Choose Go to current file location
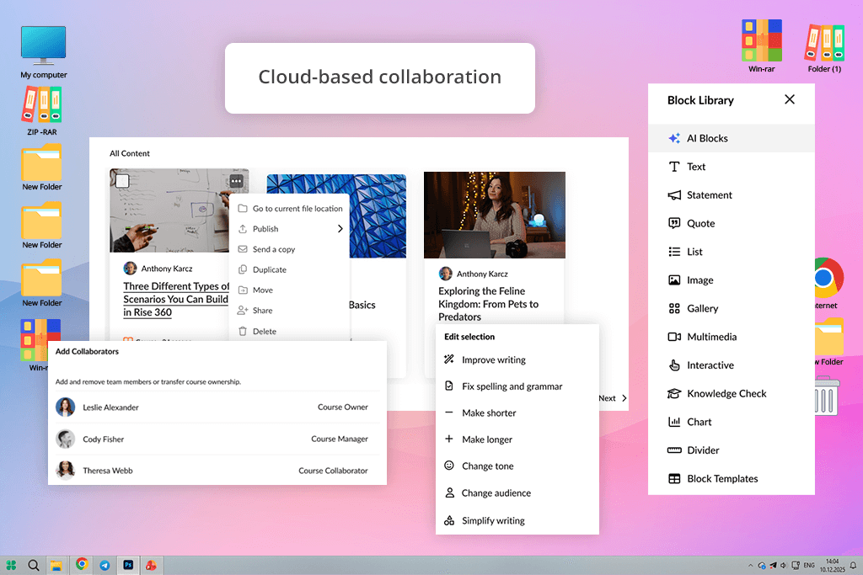 coord(290,209)
